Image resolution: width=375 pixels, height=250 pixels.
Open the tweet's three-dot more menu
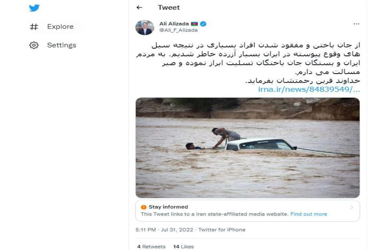coord(356,24)
